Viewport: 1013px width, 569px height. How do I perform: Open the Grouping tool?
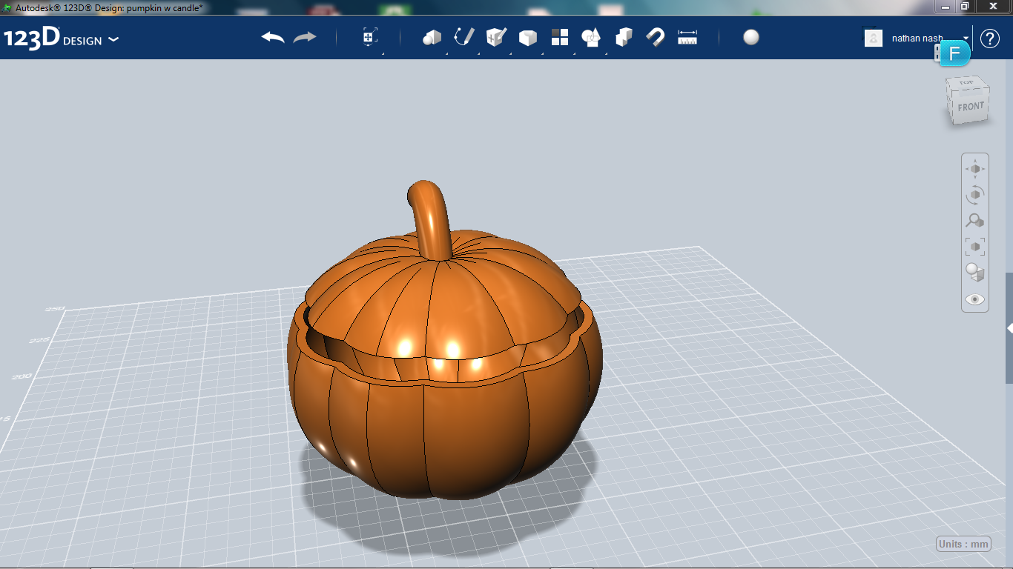(x=591, y=37)
